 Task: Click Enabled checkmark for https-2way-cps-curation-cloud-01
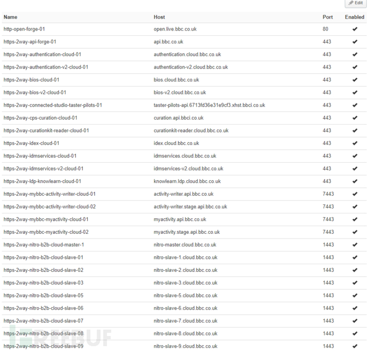tap(355, 118)
